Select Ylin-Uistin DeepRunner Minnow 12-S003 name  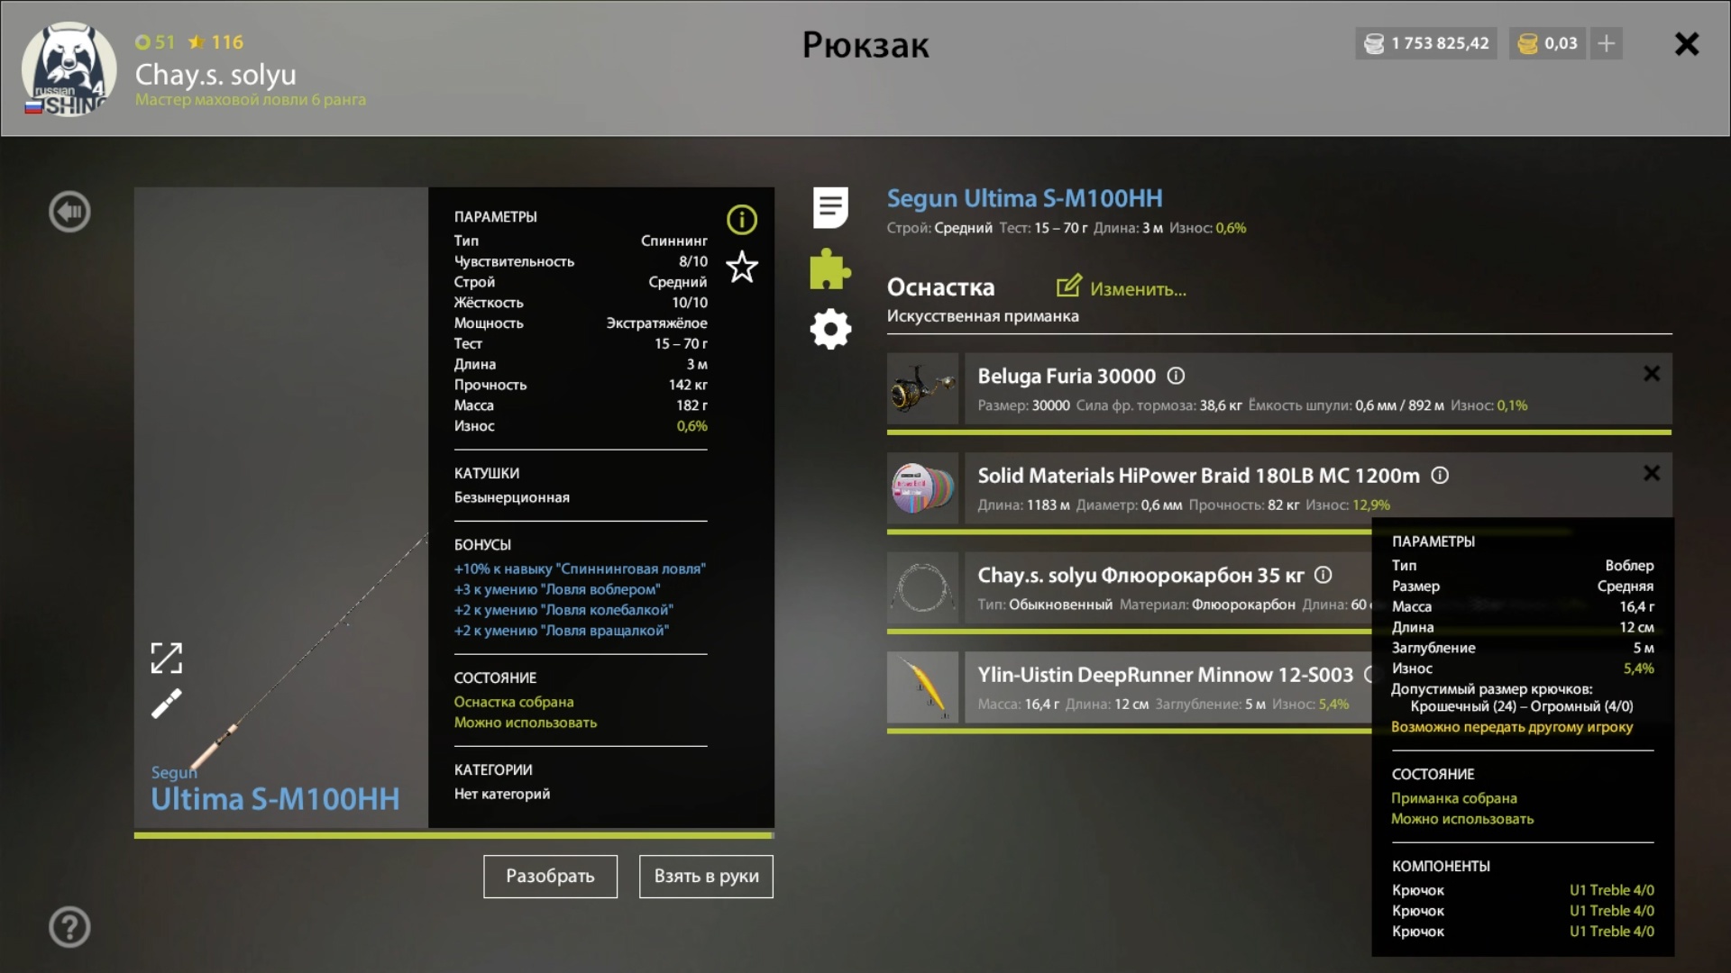pyautogui.click(x=1165, y=675)
